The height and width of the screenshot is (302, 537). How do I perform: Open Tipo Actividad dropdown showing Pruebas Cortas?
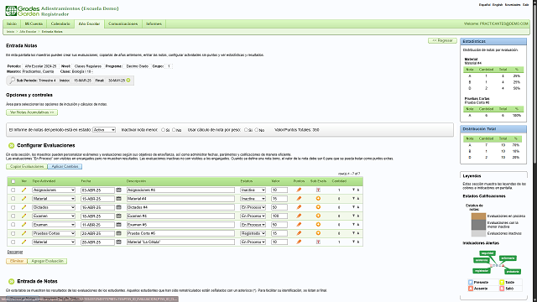point(54,233)
